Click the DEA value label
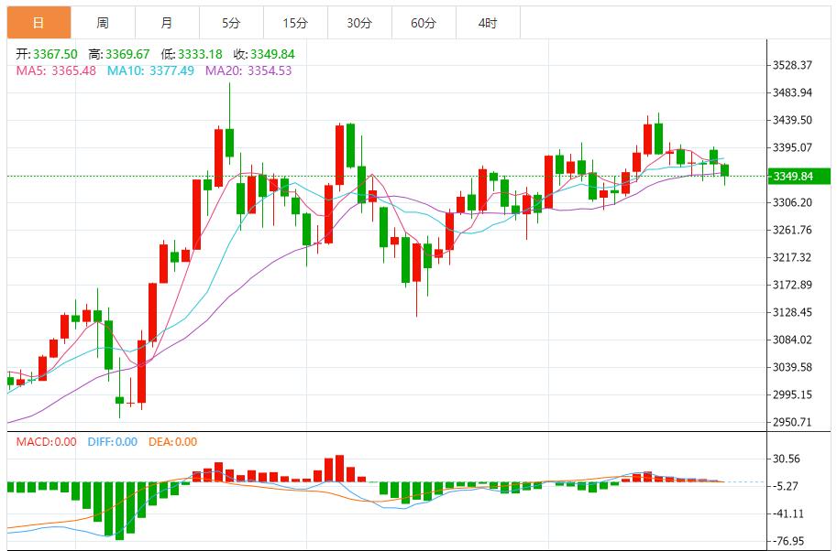Viewport: 837px width, 551px height. (x=171, y=442)
